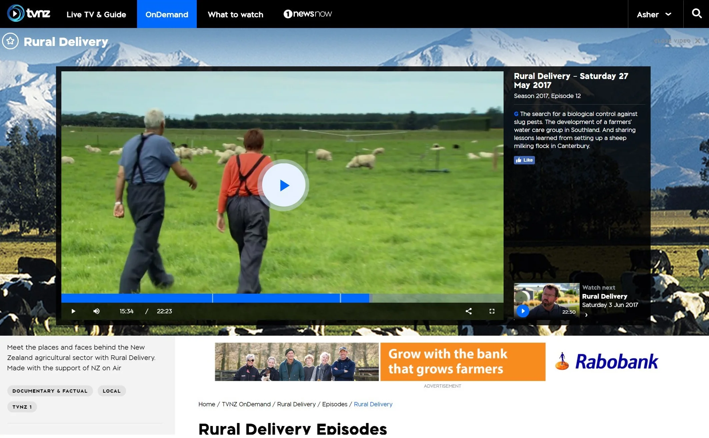
Task: Click the Facebook Like button
Action: point(524,160)
